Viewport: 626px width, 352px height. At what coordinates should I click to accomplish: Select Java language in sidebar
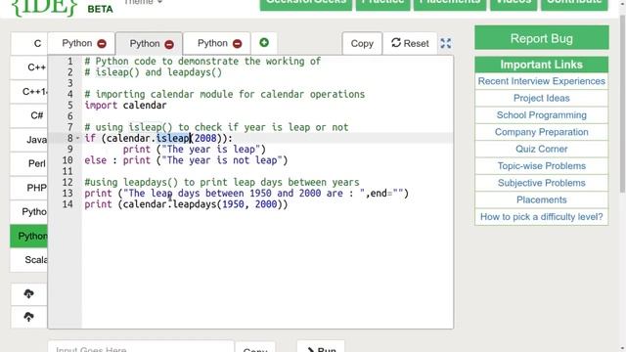click(x=30, y=140)
